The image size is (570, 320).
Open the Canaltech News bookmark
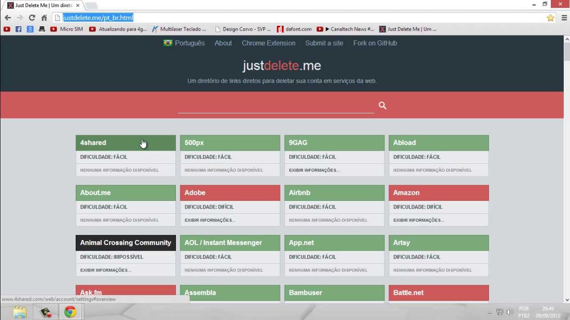pos(345,29)
